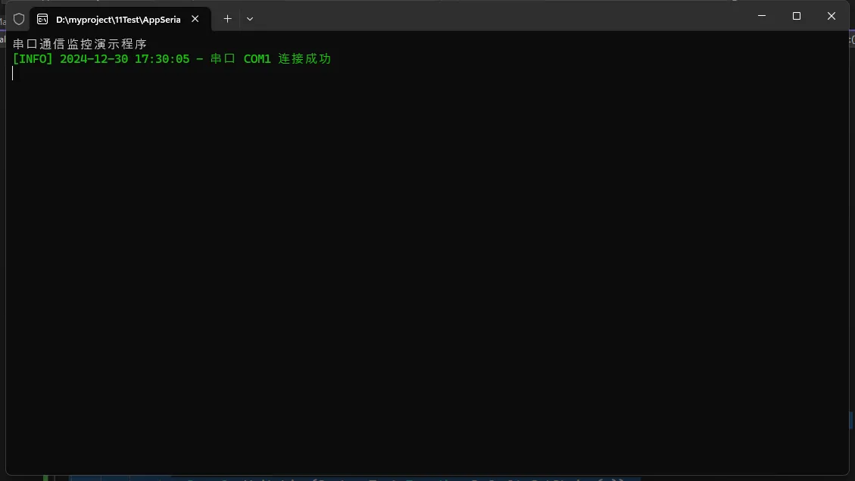Maximize the terminal window
Image resolution: width=855 pixels, height=481 pixels.
[x=796, y=16]
